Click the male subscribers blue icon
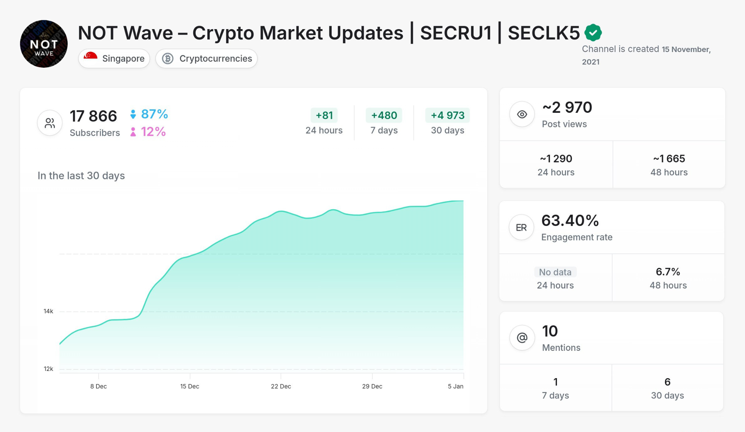The image size is (745, 432). pos(134,114)
